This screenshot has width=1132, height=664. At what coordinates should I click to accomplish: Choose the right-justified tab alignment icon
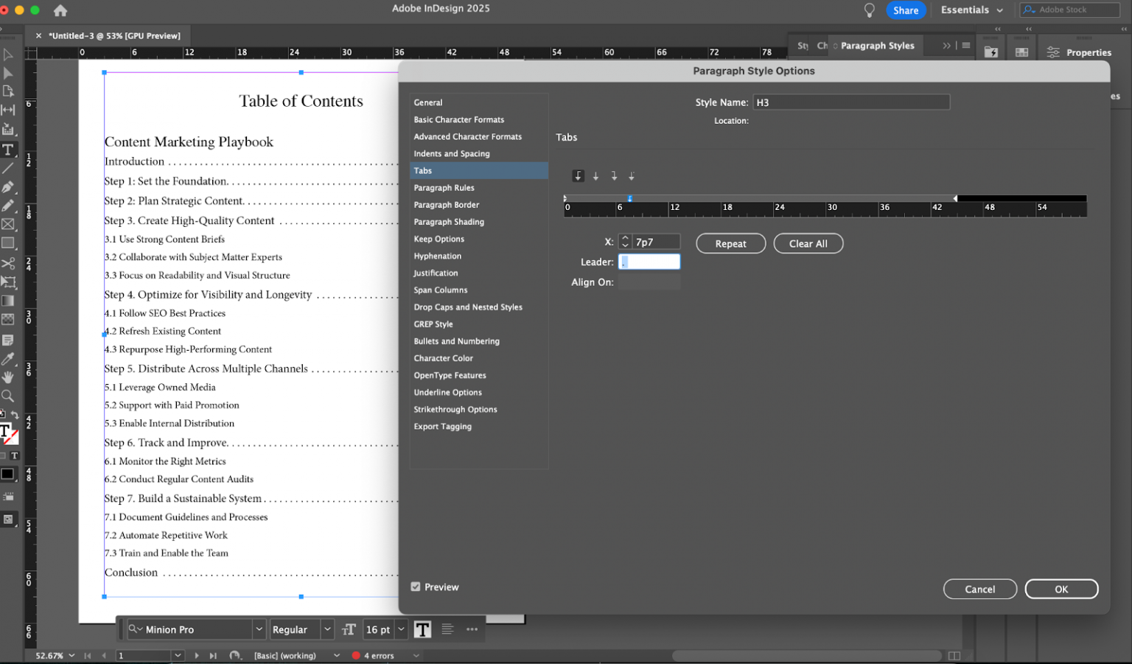click(x=614, y=176)
